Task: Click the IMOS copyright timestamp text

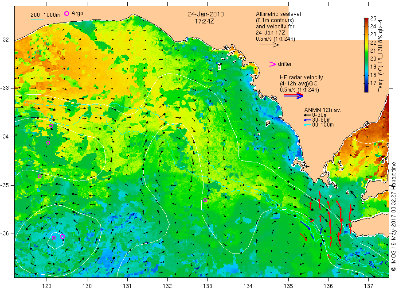Action: 393,217
